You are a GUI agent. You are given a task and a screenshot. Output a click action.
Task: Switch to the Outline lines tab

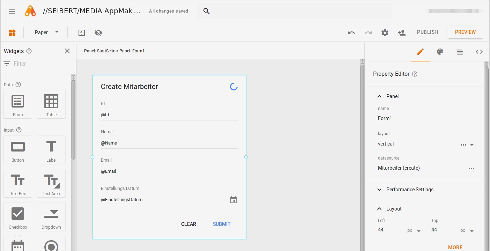460,52
